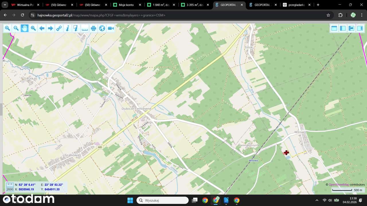Edit the 2000 scale input field
Image resolution: width=367 pixels, height=206 pixels.
(x=9, y=189)
